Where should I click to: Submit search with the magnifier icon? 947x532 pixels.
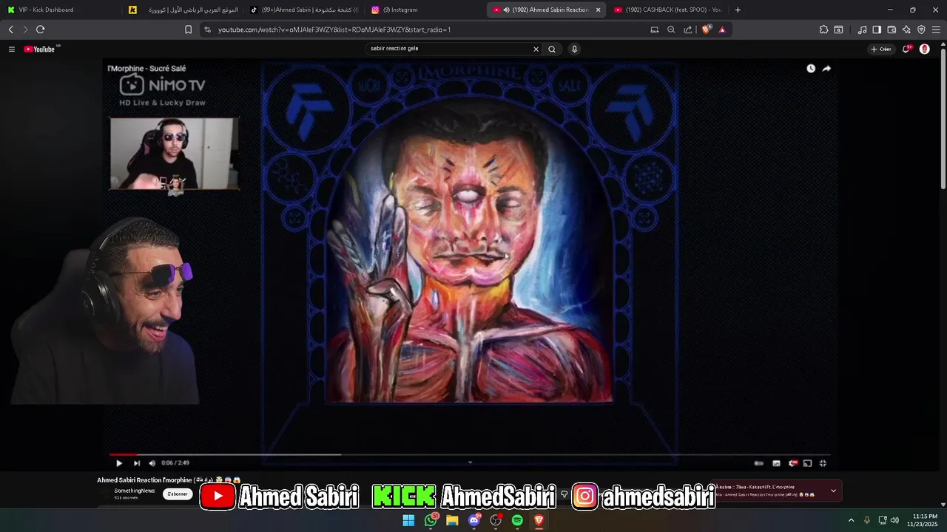coord(552,49)
